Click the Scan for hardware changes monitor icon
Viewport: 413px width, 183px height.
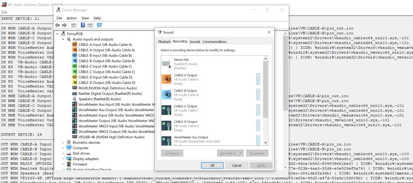coord(99,25)
